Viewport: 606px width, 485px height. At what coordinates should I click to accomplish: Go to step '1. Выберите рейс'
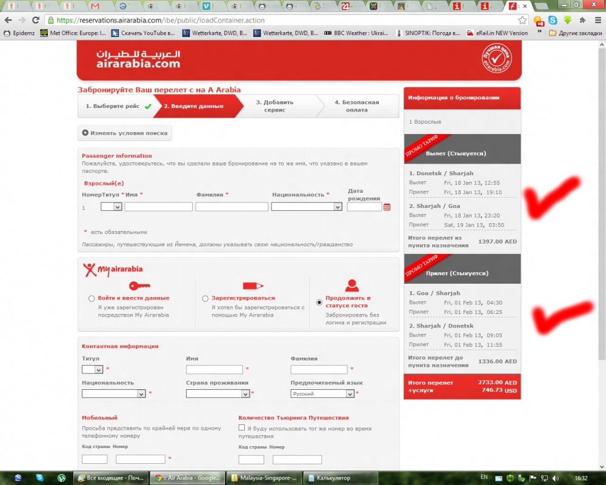(116, 106)
